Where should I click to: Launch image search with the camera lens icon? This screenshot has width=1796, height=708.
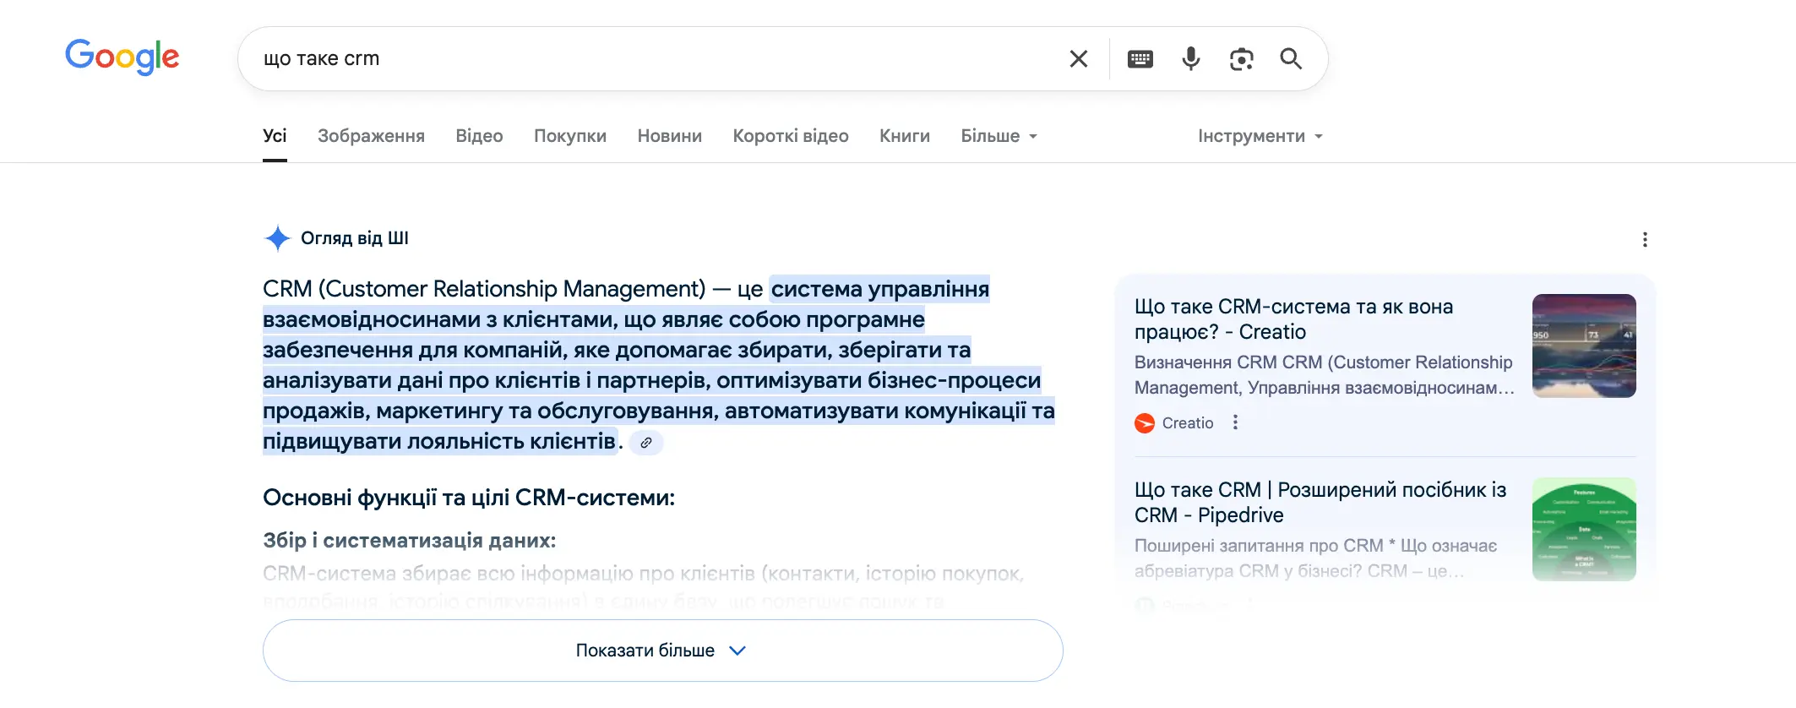(x=1241, y=58)
